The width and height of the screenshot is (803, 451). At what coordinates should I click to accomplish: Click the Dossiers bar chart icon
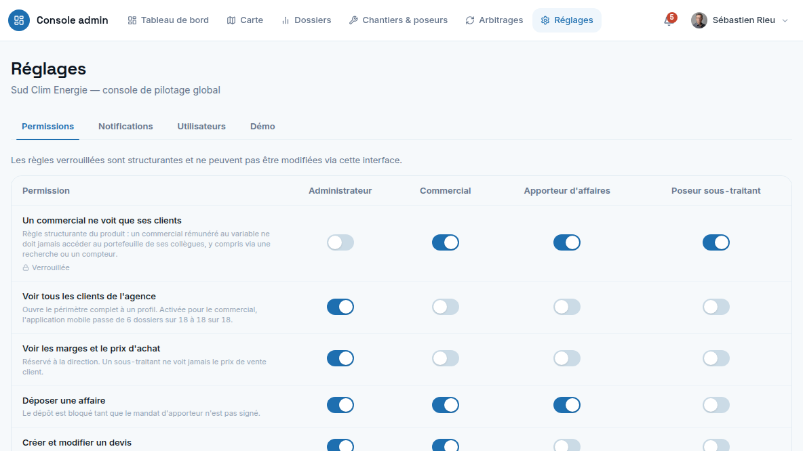[x=286, y=20]
